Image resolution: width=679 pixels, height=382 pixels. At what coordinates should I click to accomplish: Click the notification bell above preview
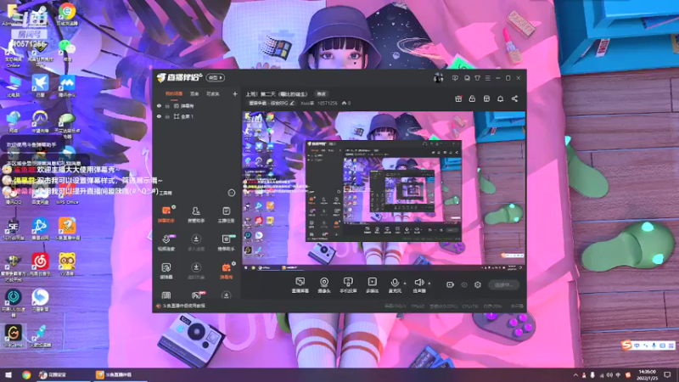(500, 98)
